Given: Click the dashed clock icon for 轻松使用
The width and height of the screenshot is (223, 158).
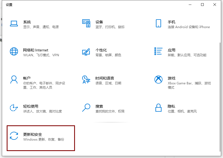Looking at the screenshot, I should pyautogui.click(x=14, y=108).
